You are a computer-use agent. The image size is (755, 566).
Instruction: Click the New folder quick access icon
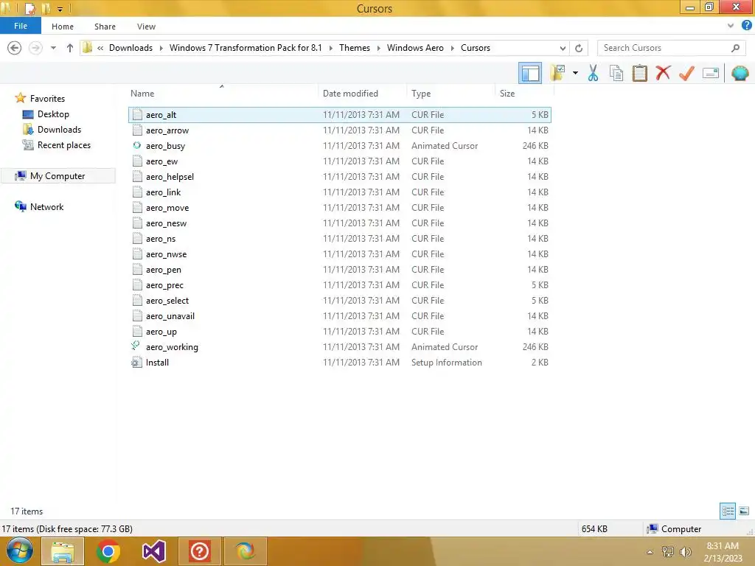coord(46,8)
